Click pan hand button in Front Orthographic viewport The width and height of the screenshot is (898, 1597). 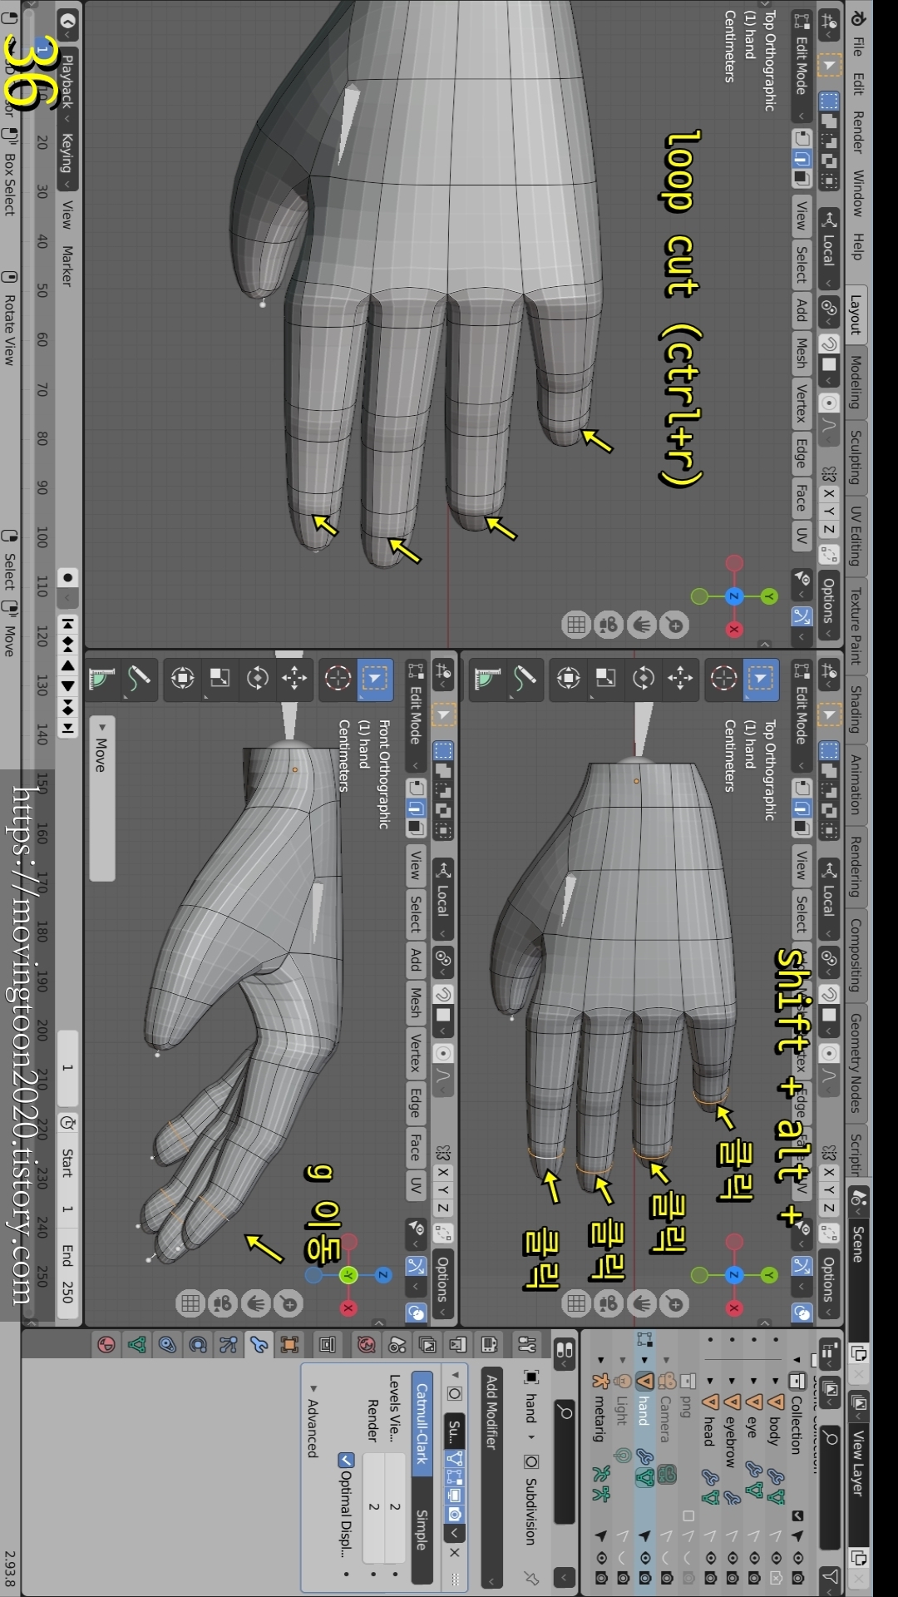pyautogui.click(x=256, y=1304)
